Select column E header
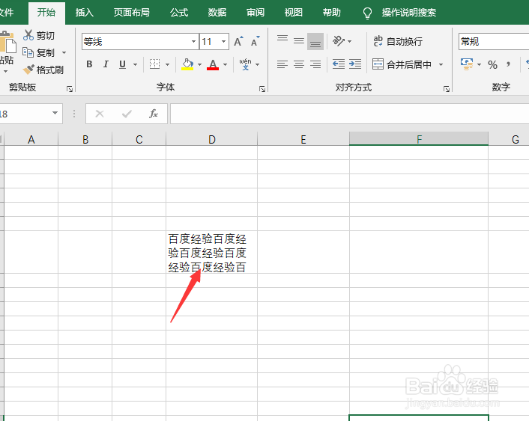529x421 pixels. pos(303,139)
